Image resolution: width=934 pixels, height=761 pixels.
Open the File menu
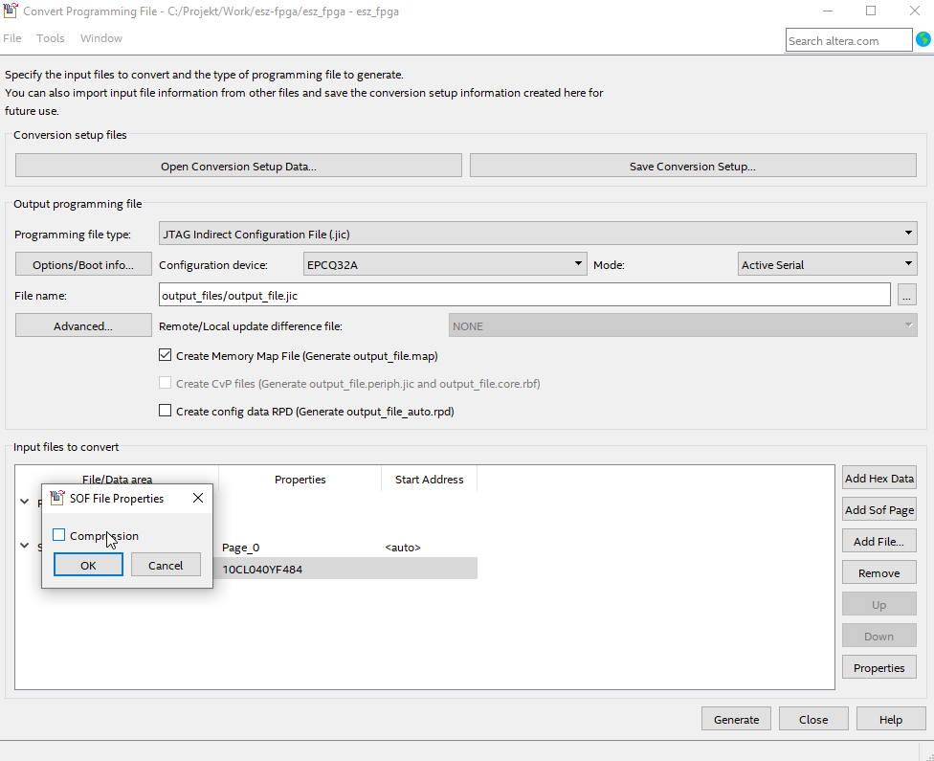point(11,38)
